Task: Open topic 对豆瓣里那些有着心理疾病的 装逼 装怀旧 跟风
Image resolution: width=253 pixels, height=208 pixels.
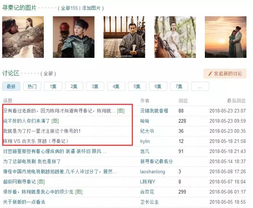Action: [x=55, y=151]
